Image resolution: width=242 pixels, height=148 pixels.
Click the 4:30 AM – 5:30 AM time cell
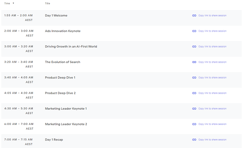19,111
